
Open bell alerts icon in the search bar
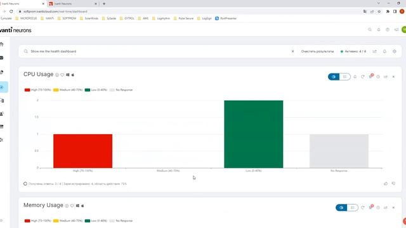(x=384, y=51)
